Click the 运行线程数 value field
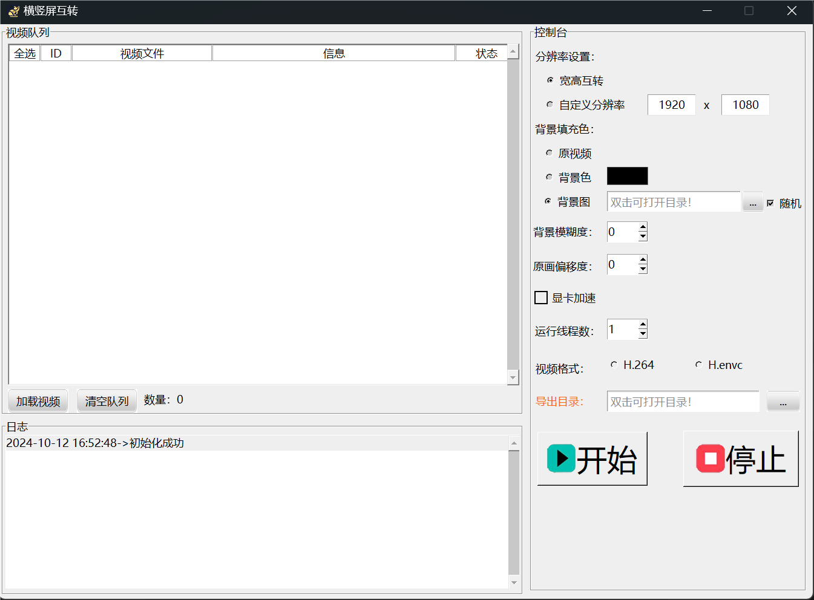 [623, 329]
